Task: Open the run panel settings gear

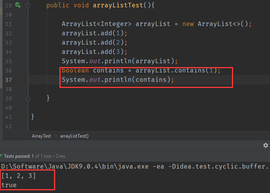Action: (266, 145)
